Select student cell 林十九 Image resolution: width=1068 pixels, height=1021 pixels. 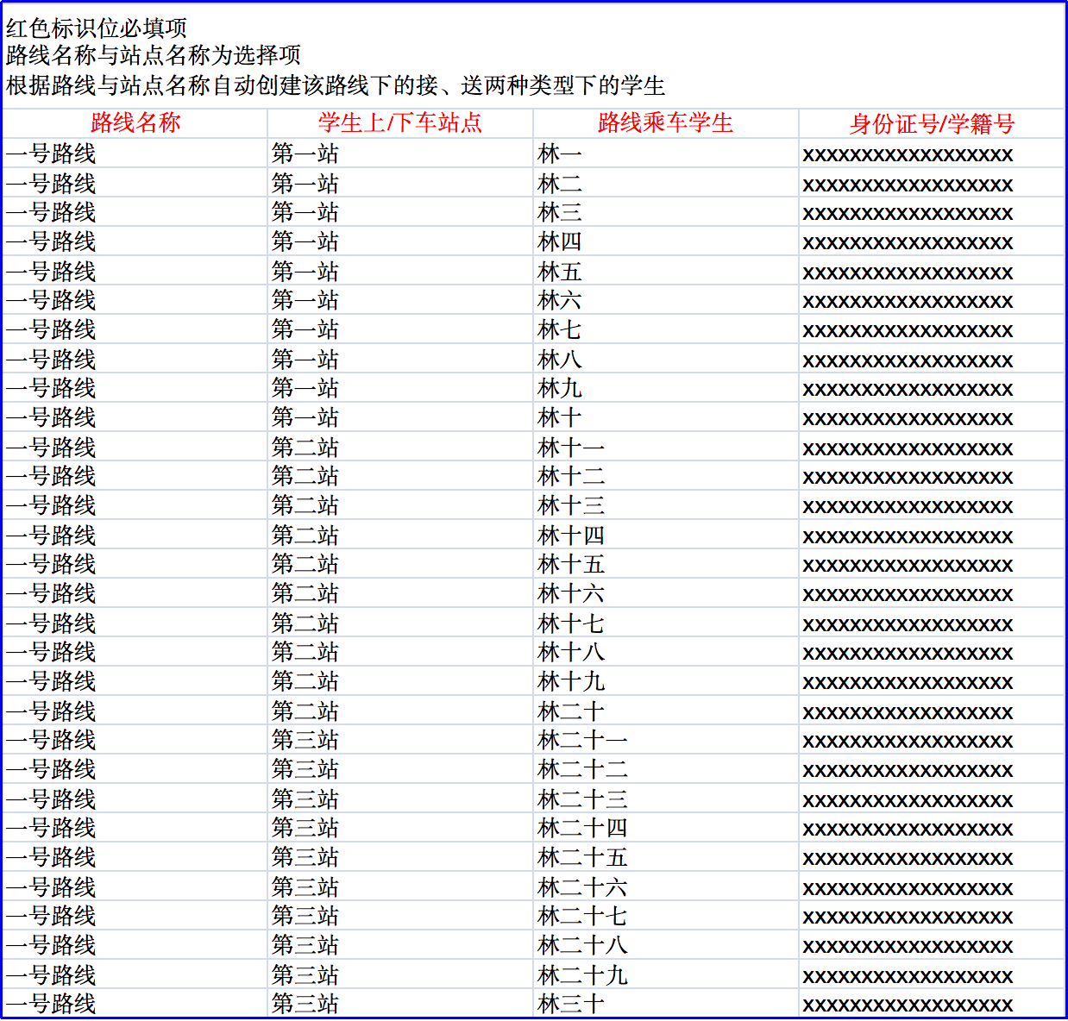[x=666, y=681]
